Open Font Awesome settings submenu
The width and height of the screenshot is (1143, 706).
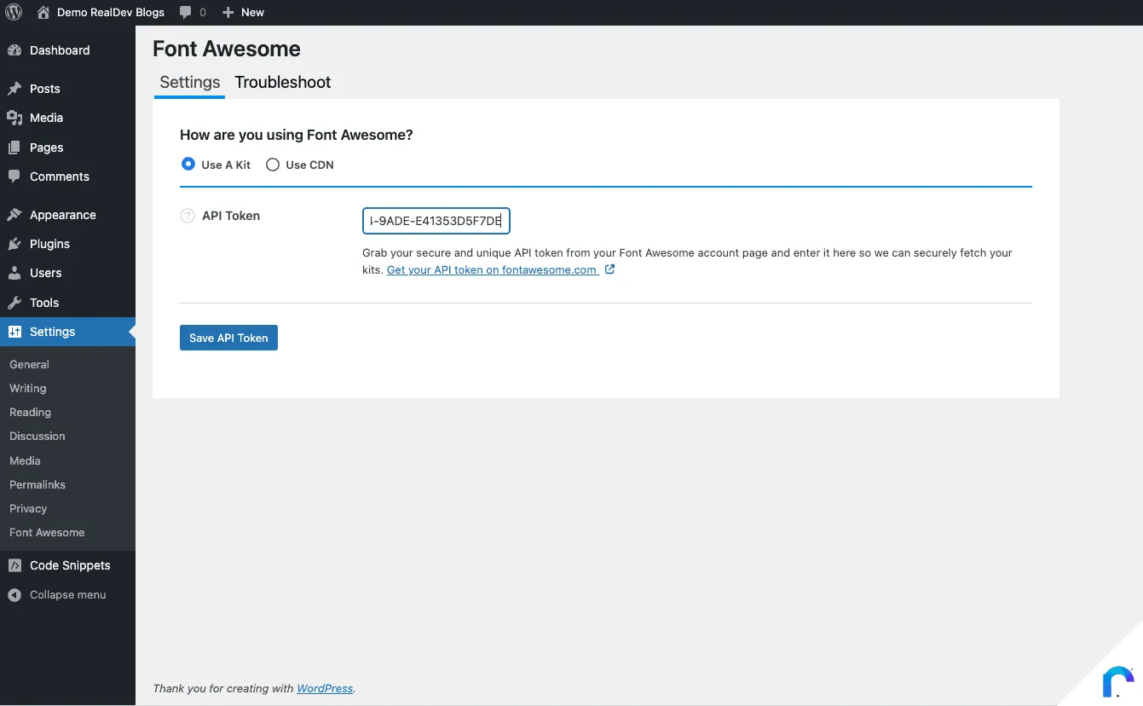tap(47, 532)
